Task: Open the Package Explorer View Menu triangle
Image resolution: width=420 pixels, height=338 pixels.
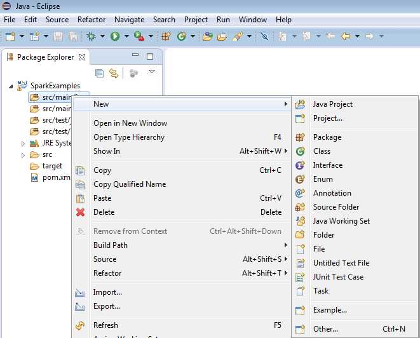Action: [152, 72]
